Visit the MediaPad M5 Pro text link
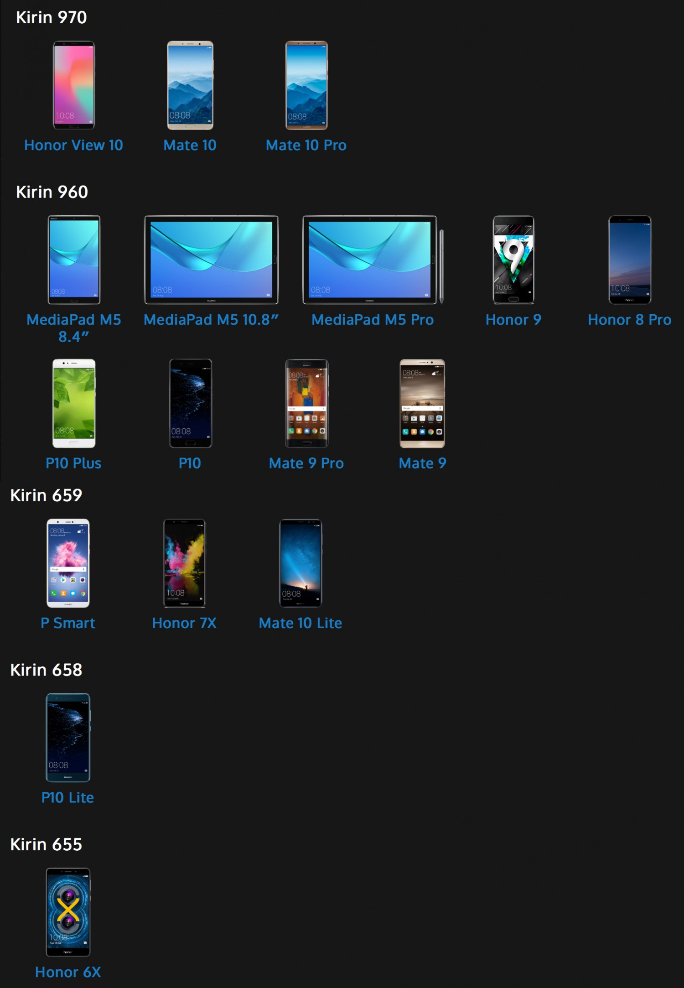This screenshot has width=684, height=988. tap(373, 320)
